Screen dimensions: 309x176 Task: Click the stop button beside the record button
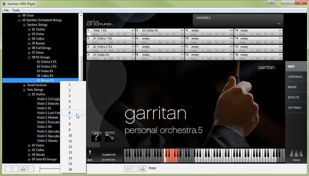(135, 169)
